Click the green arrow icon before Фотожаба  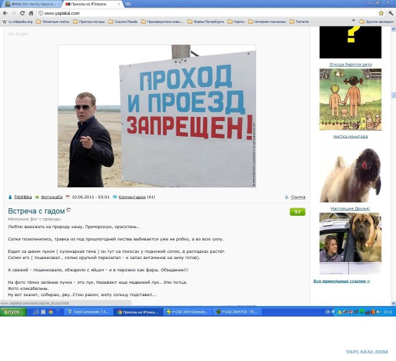coord(37,197)
